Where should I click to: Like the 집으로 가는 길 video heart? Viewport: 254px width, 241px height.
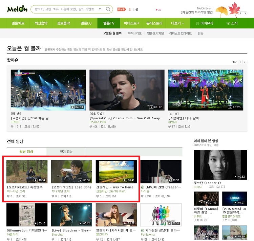pyautogui.click(x=12, y=127)
